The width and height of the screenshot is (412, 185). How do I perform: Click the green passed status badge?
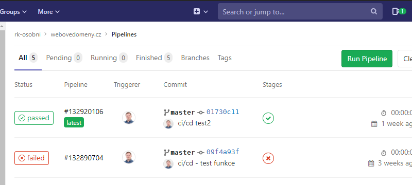coord(34,118)
